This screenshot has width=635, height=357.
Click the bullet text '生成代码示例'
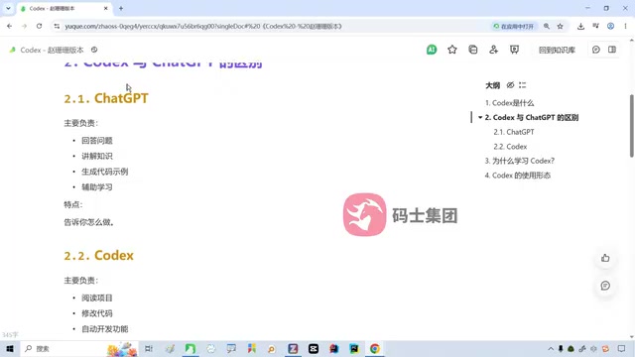105,172
